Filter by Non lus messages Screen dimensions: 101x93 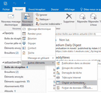(64, 40)
